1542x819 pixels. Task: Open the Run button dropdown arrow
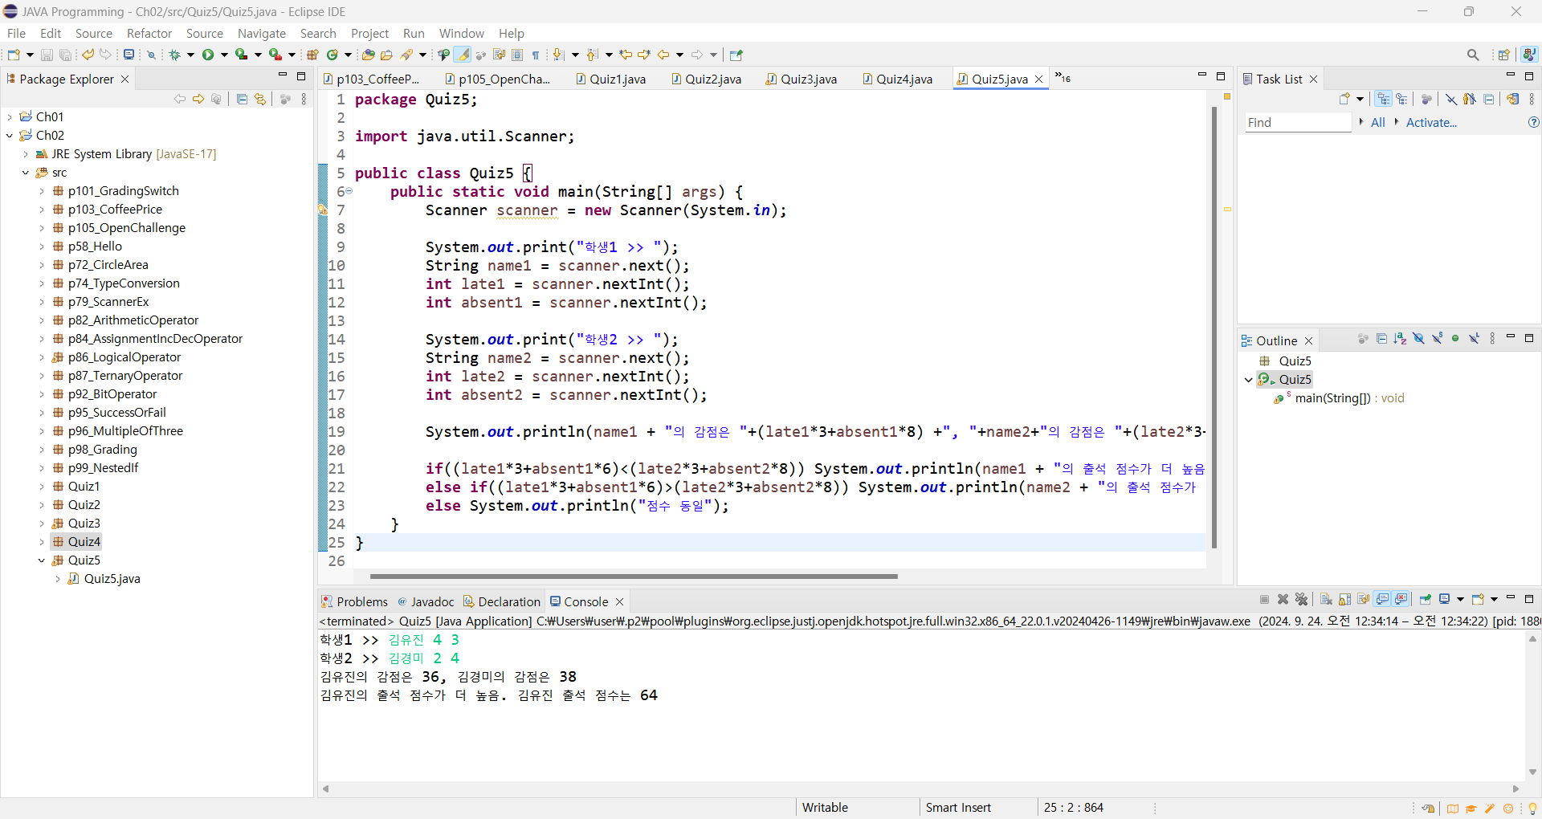point(224,55)
